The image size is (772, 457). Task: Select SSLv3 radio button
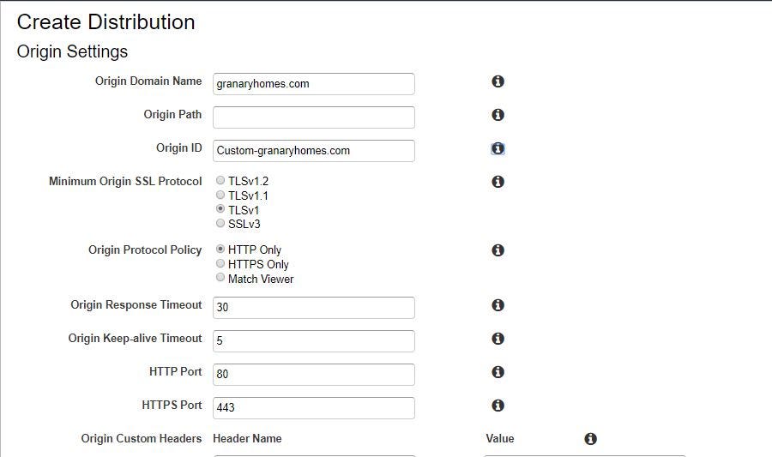pyautogui.click(x=220, y=223)
